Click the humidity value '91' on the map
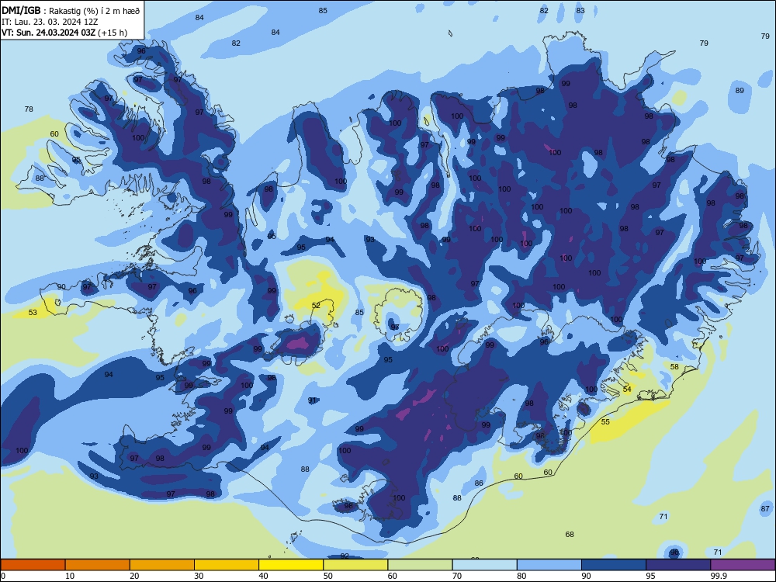 312,400
